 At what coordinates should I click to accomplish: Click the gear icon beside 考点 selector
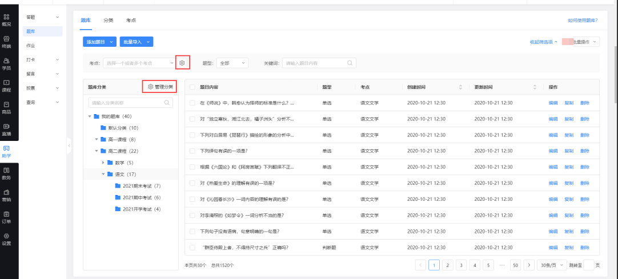click(x=182, y=63)
